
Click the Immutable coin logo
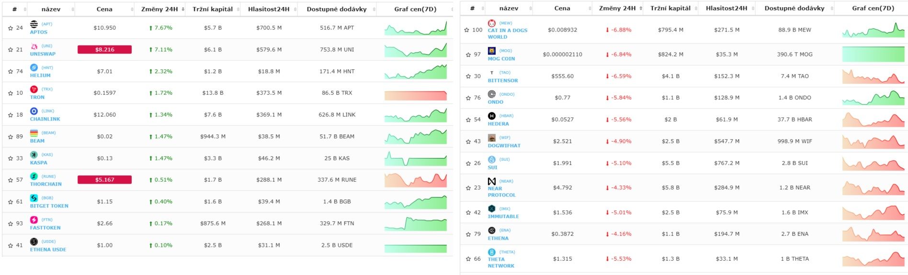point(492,209)
